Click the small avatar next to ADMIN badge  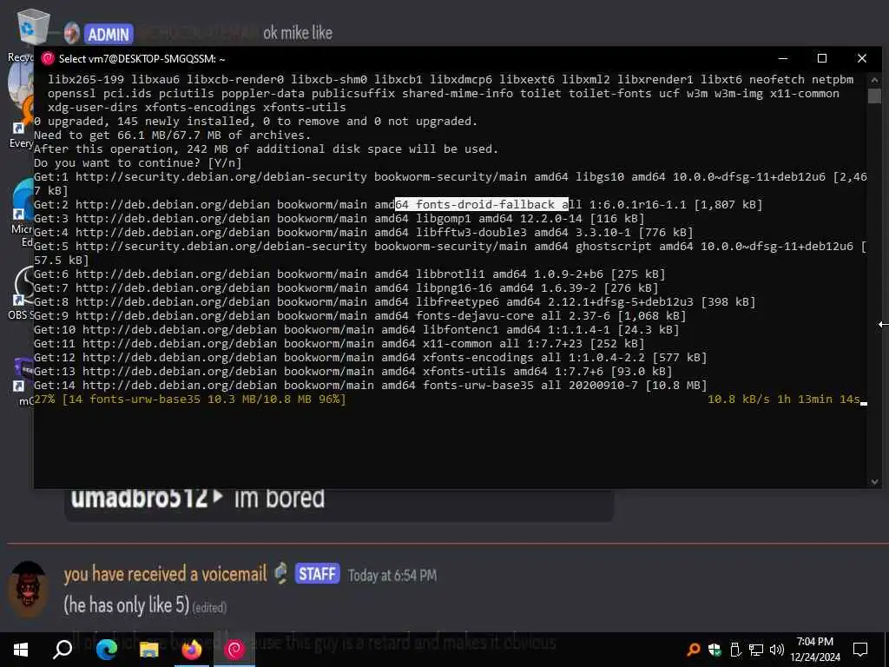71,34
